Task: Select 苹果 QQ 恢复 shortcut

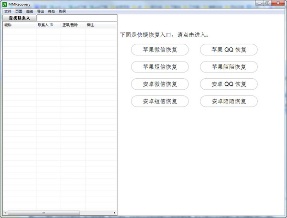Action: click(x=229, y=50)
